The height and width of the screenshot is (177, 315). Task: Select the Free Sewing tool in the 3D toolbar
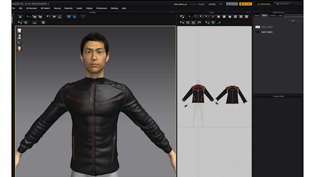60,17
